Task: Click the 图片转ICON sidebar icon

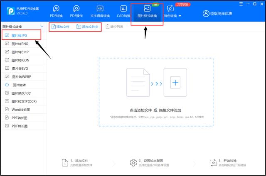Action: point(7,60)
